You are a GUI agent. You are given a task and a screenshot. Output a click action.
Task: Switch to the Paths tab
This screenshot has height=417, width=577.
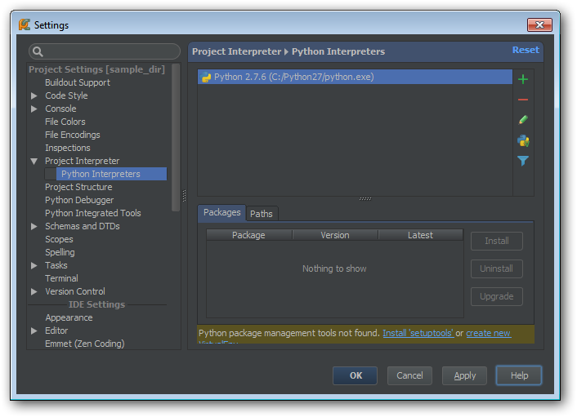click(262, 214)
